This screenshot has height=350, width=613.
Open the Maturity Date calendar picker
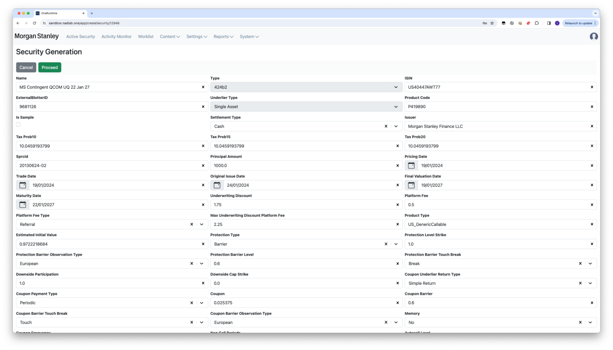(23, 205)
